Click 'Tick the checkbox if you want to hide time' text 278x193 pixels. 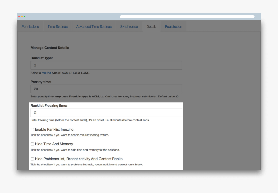click(75, 150)
